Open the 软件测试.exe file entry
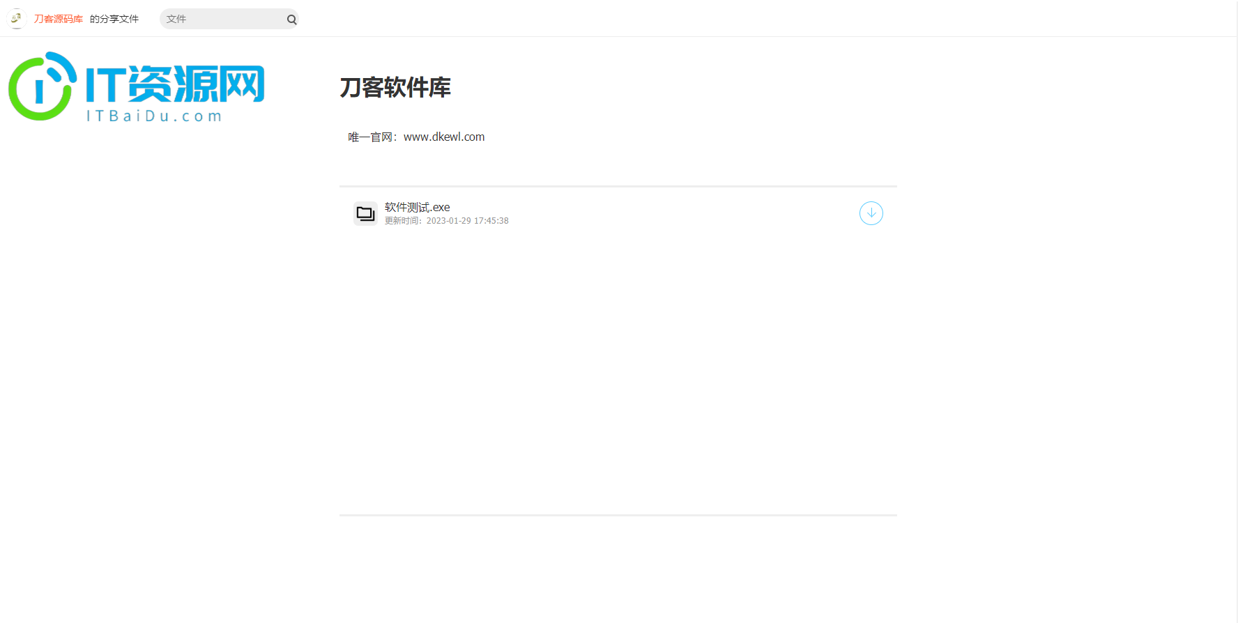Screen dimensions: 1238x623 418,207
